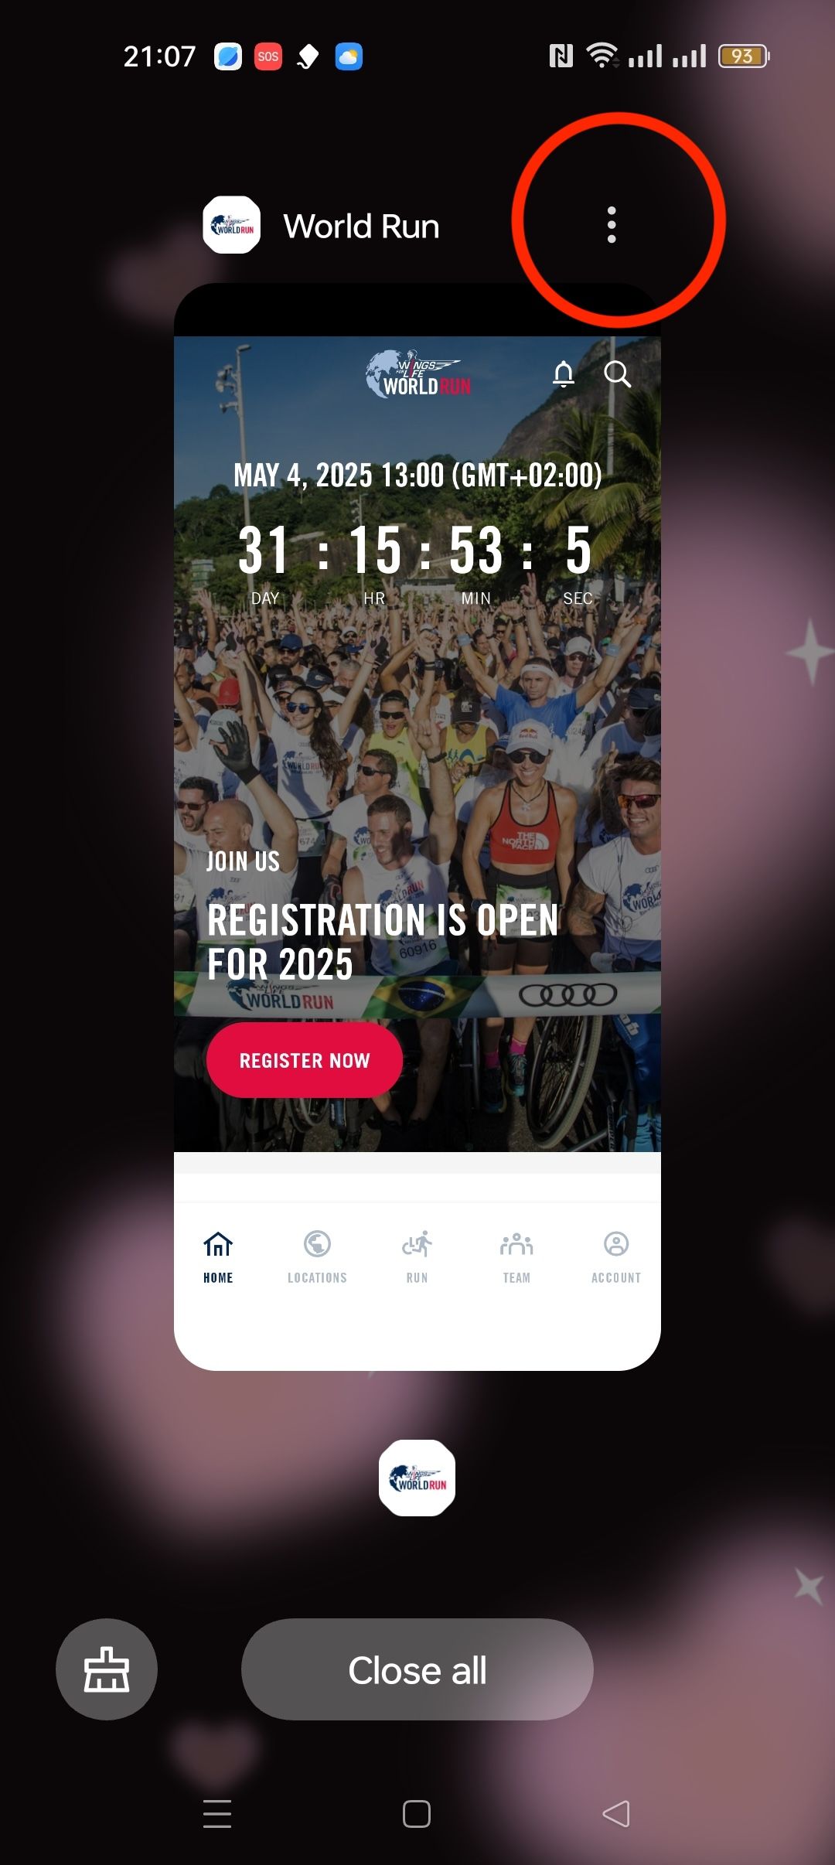Viewport: 835px width, 1865px height.
Task: Tap the recent apps navigation button
Action: point(217,1813)
